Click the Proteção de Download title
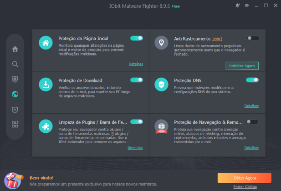This screenshot has width=281, height=191. coord(80,80)
